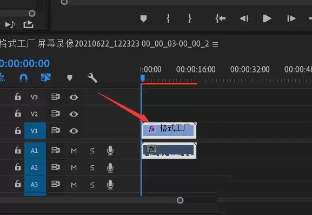The height and width of the screenshot is (215, 312).
Task: Click the Add Marker button in transport controls
Action: 143,19
